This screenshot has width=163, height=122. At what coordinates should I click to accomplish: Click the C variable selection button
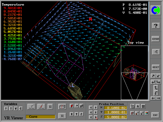point(21,109)
